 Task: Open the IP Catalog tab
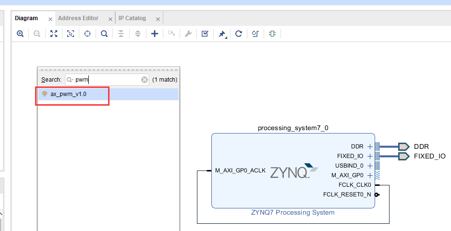132,18
